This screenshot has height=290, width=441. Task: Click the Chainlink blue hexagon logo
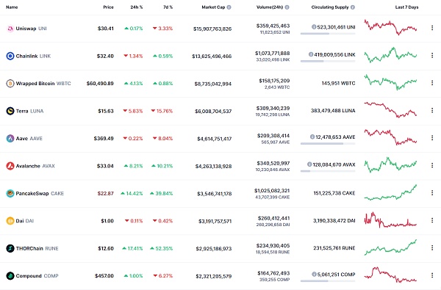point(10,57)
